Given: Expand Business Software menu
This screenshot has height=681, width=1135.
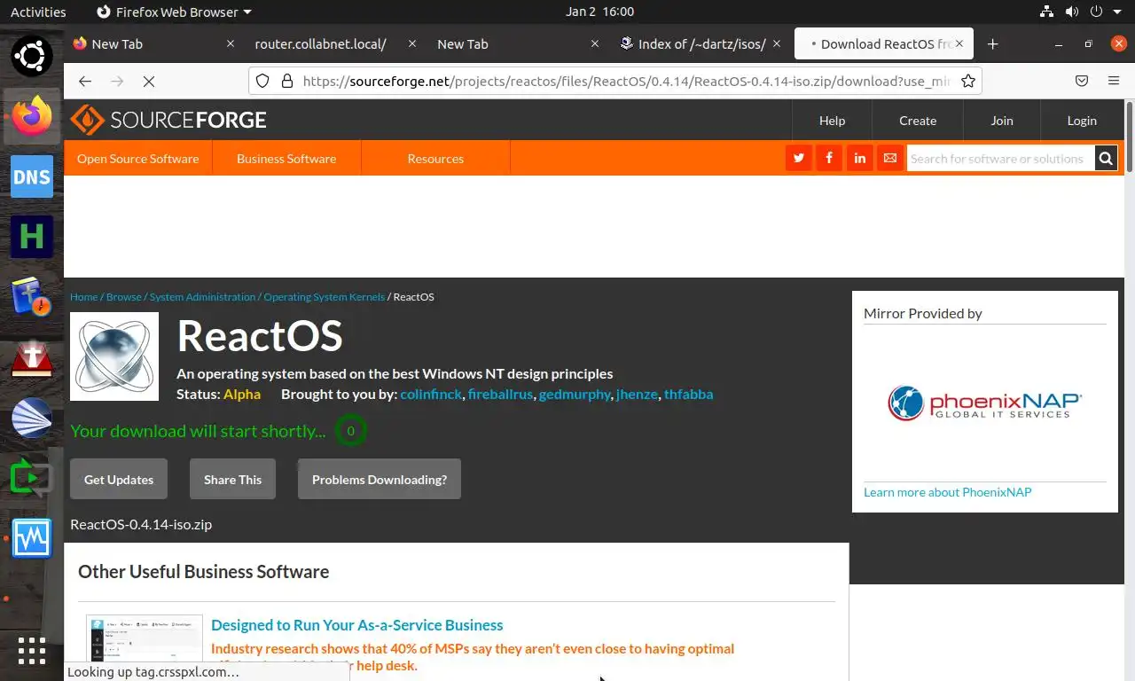Looking at the screenshot, I should [x=286, y=159].
